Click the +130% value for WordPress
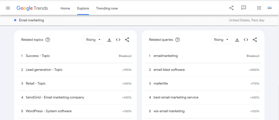 click(x=127, y=111)
